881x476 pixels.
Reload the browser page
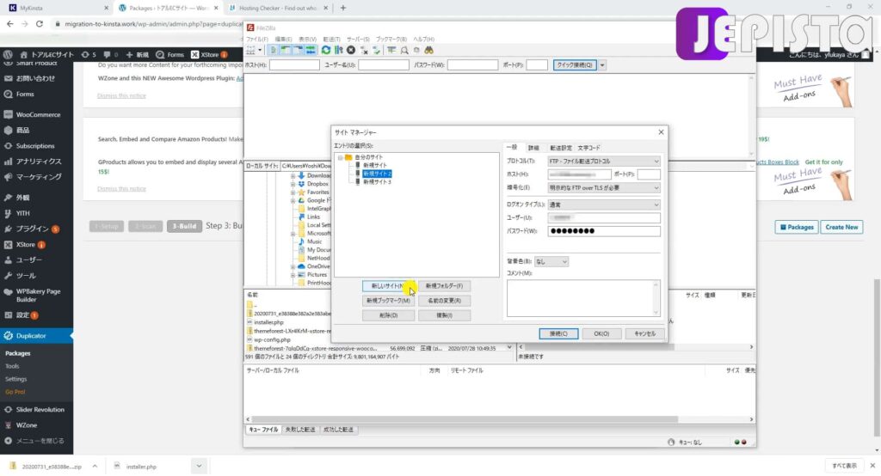click(40, 24)
